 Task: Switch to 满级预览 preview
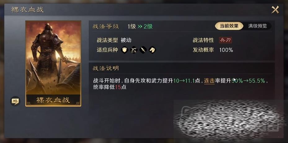(x=258, y=26)
